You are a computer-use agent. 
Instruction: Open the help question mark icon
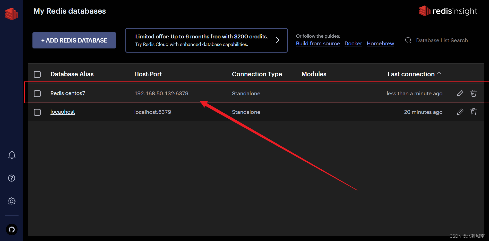[x=12, y=178]
